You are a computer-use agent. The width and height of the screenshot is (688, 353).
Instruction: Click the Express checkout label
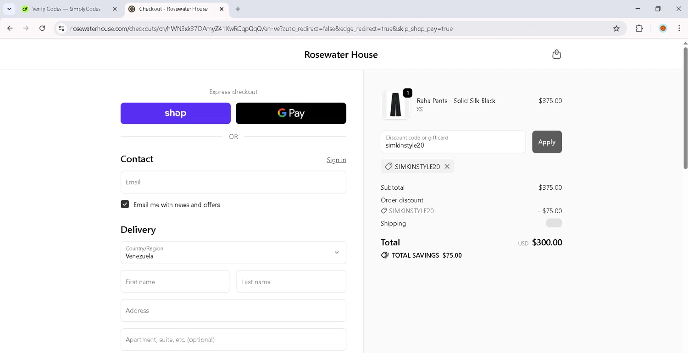[x=233, y=92]
